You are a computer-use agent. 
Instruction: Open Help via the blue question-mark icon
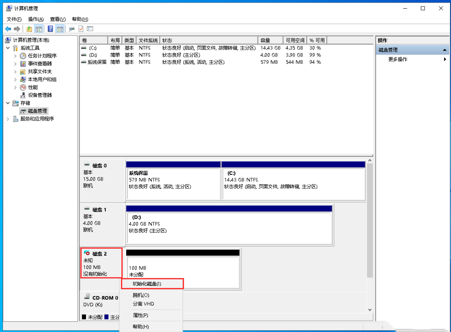click(x=51, y=29)
